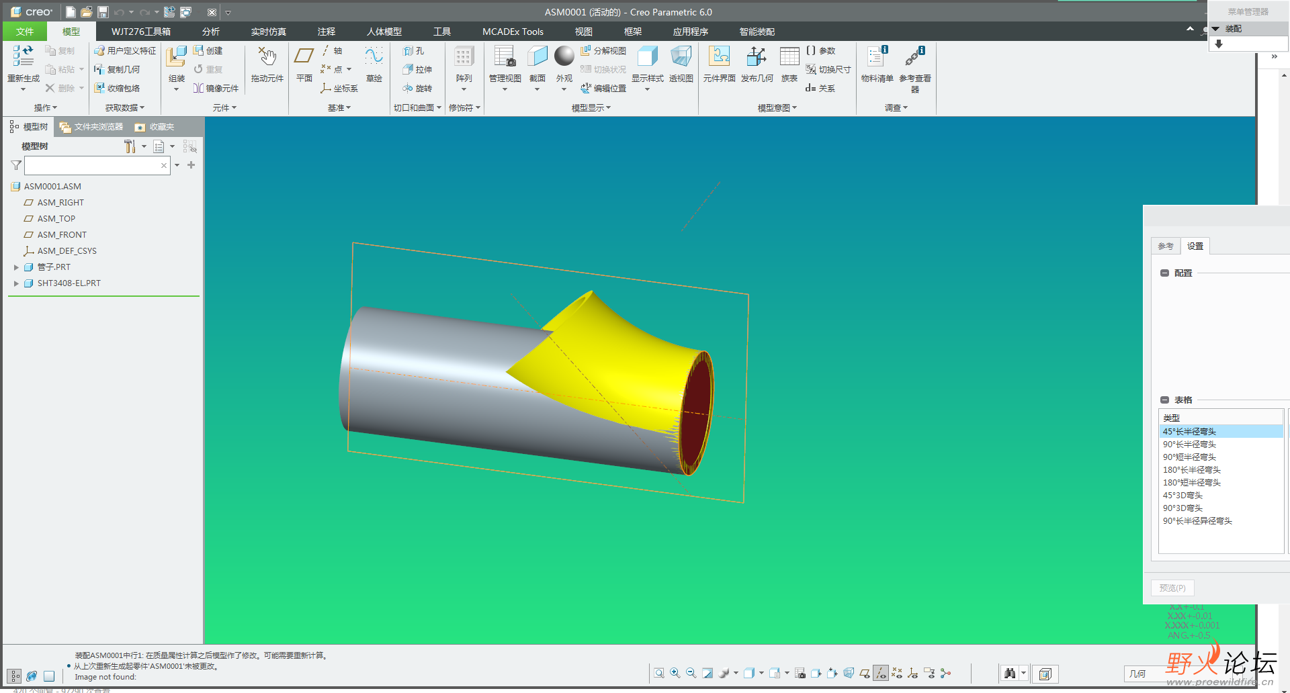Select 90°长半径弯头 in the type list

pyautogui.click(x=1221, y=445)
